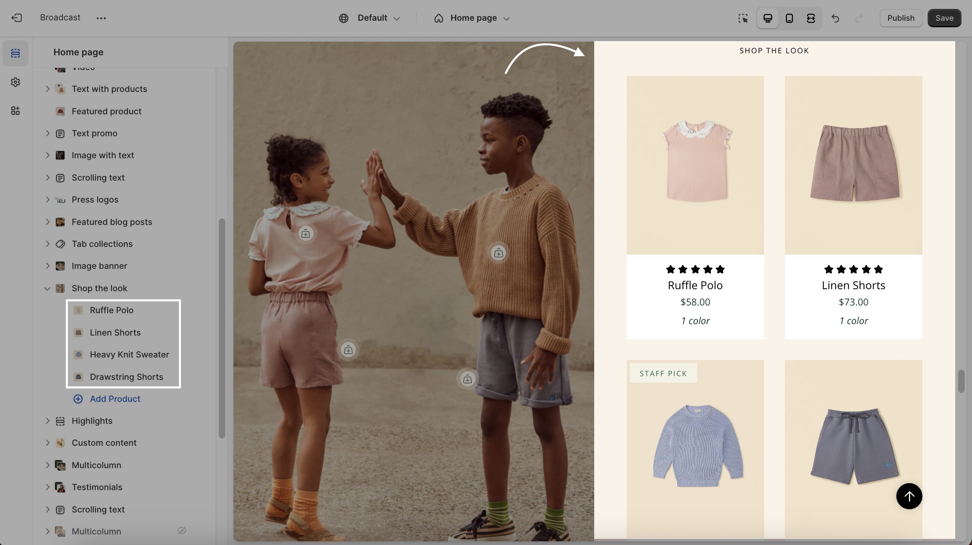Open the three-dots more actions menu
This screenshot has width=972, height=545.
point(101,18)
